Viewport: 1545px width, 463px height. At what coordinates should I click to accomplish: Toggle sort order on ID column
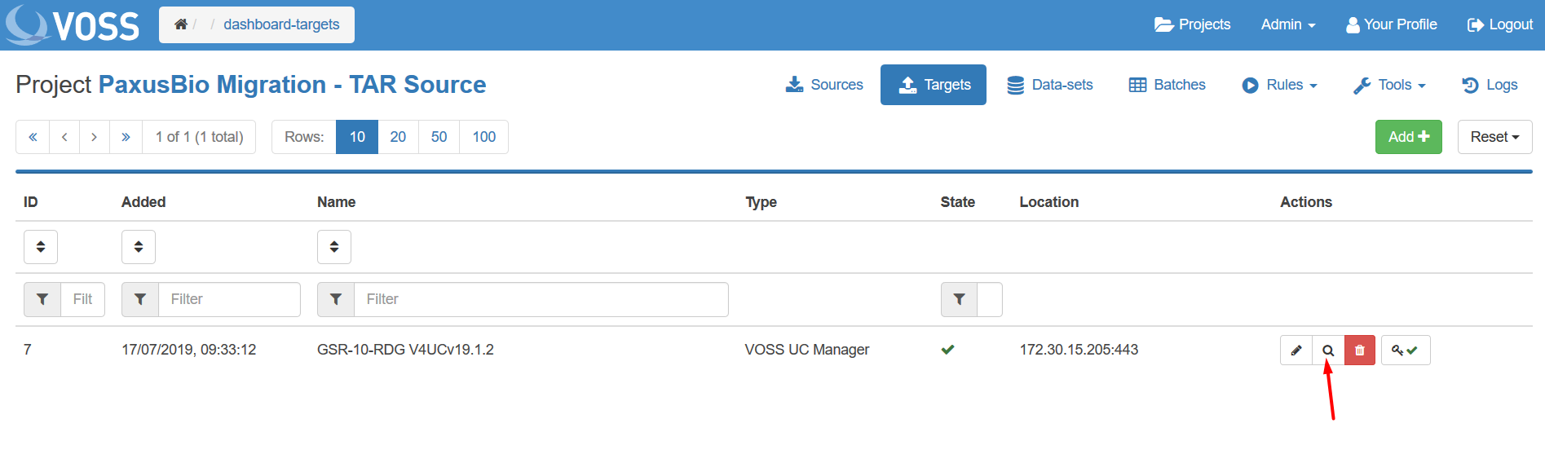41,247
